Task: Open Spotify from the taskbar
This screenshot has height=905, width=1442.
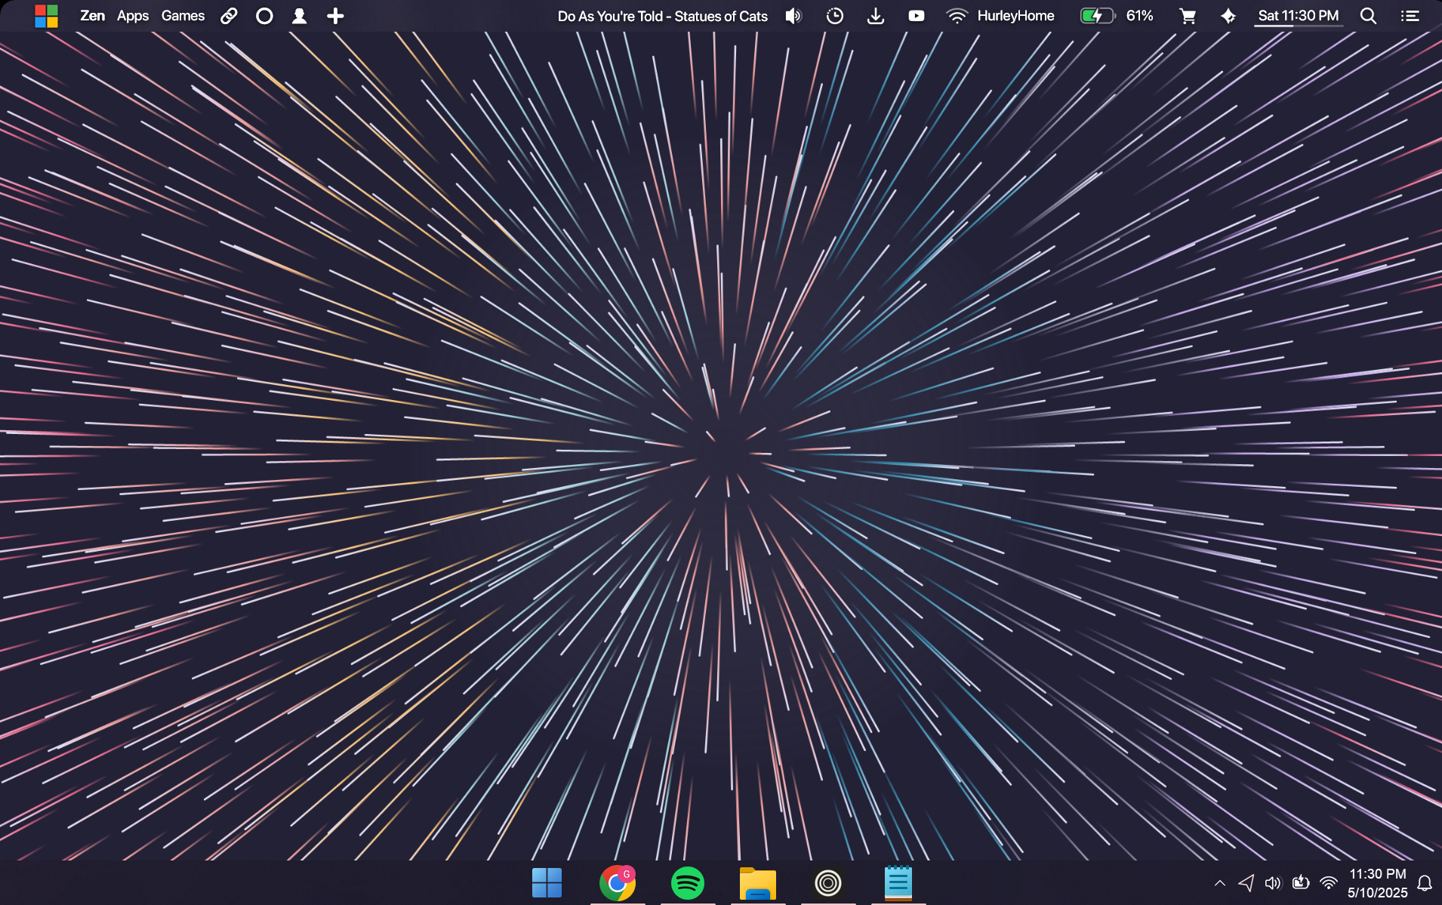Action: coord(688,882)
